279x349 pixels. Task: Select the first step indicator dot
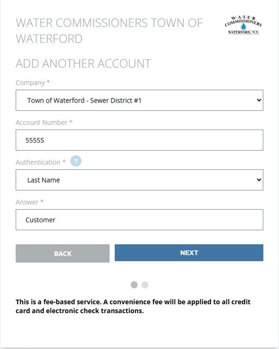click(x=134, y=285)
